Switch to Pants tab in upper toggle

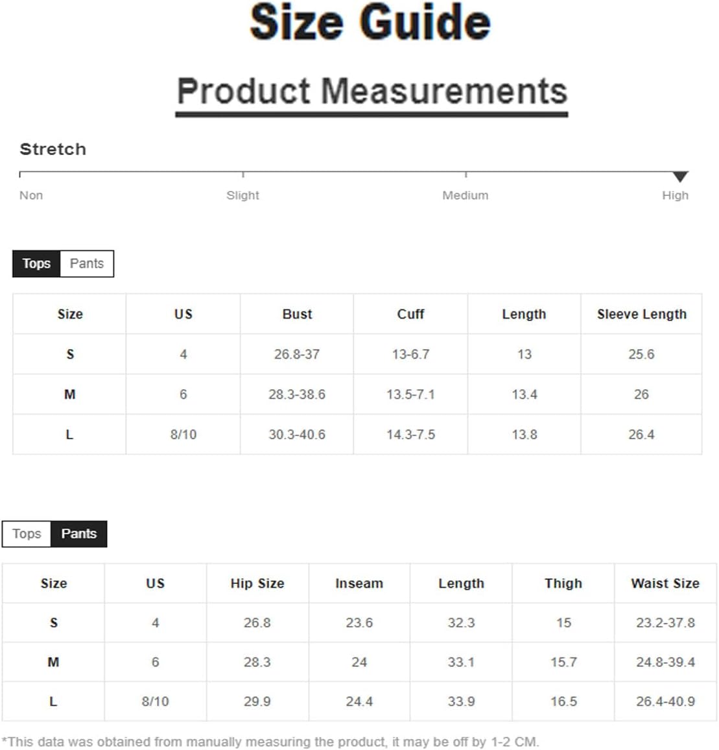pos(87,263)
